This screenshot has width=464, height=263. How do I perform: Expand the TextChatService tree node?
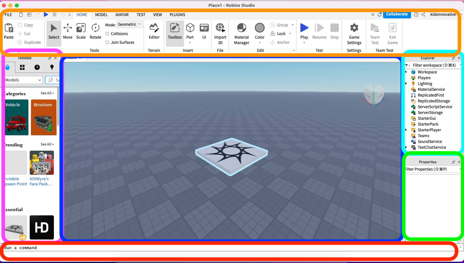pyautogui.click(x=406, y=147)
